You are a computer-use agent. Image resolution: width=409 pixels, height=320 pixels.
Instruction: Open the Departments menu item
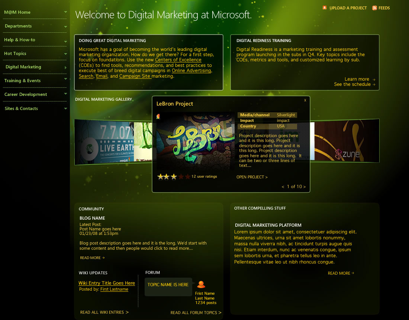pyautogui.click(x=18, y=26)
